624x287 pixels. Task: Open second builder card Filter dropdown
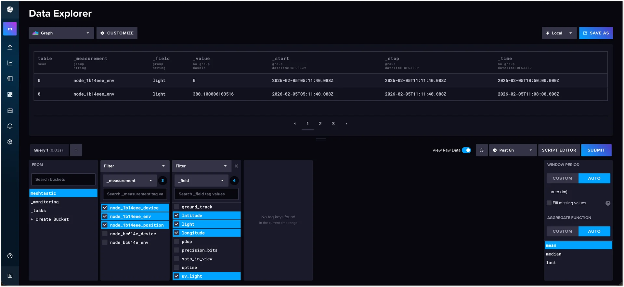pyautogui.click(x=202, y=166)
